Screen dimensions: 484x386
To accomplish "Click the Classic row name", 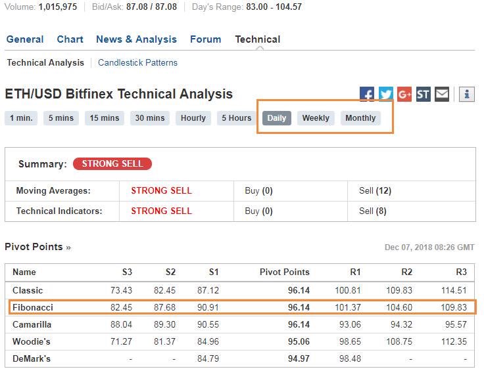I will tap(28, 290).
